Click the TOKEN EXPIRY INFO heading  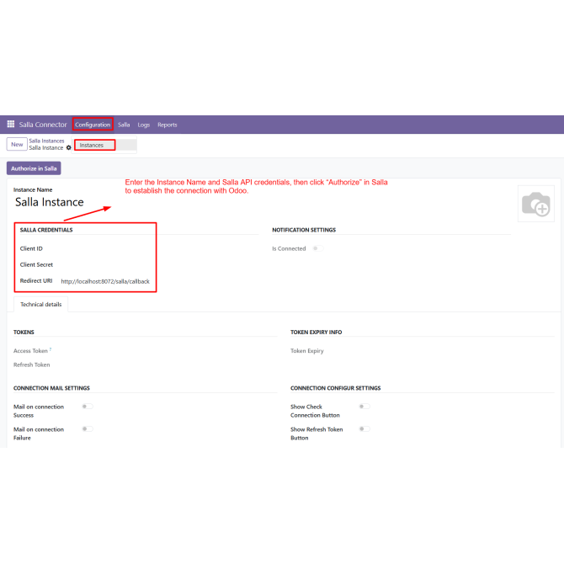coord(317,332)
